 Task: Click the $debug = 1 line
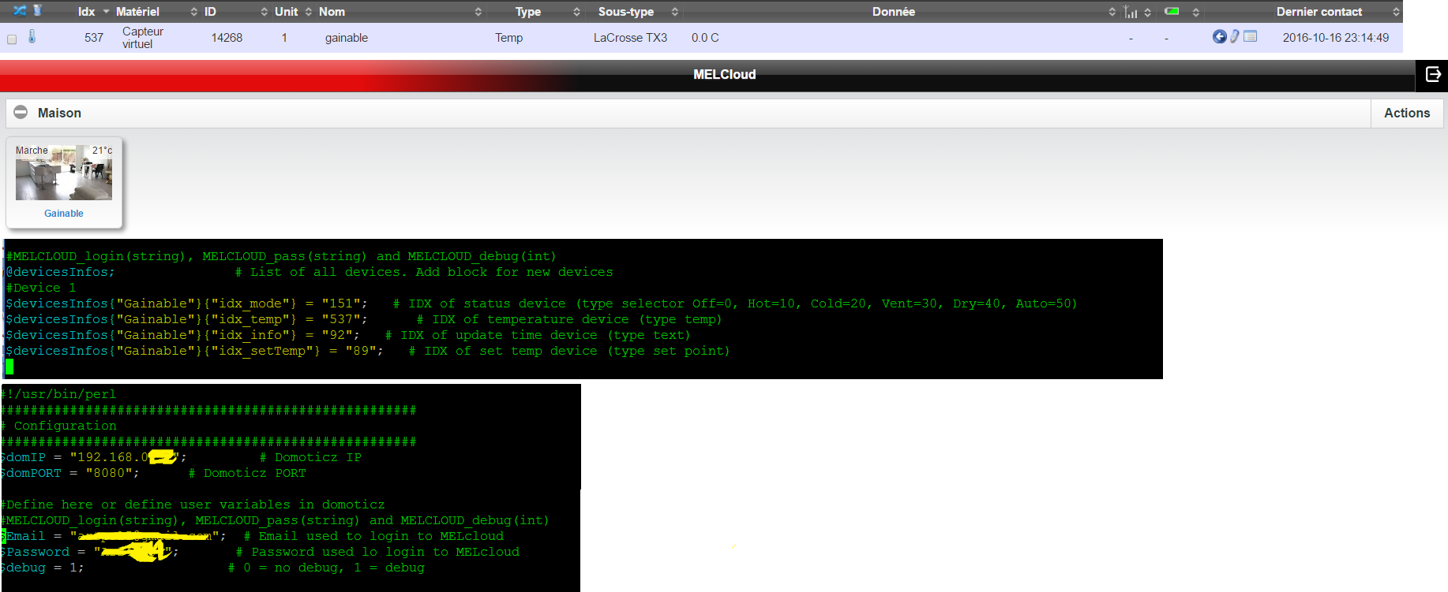point(212,568)
